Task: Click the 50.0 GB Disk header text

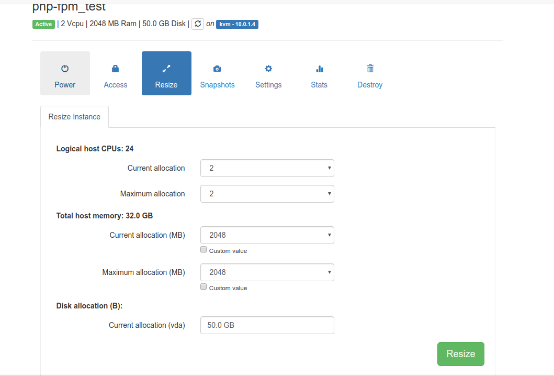Action: (x=164, y=24)
